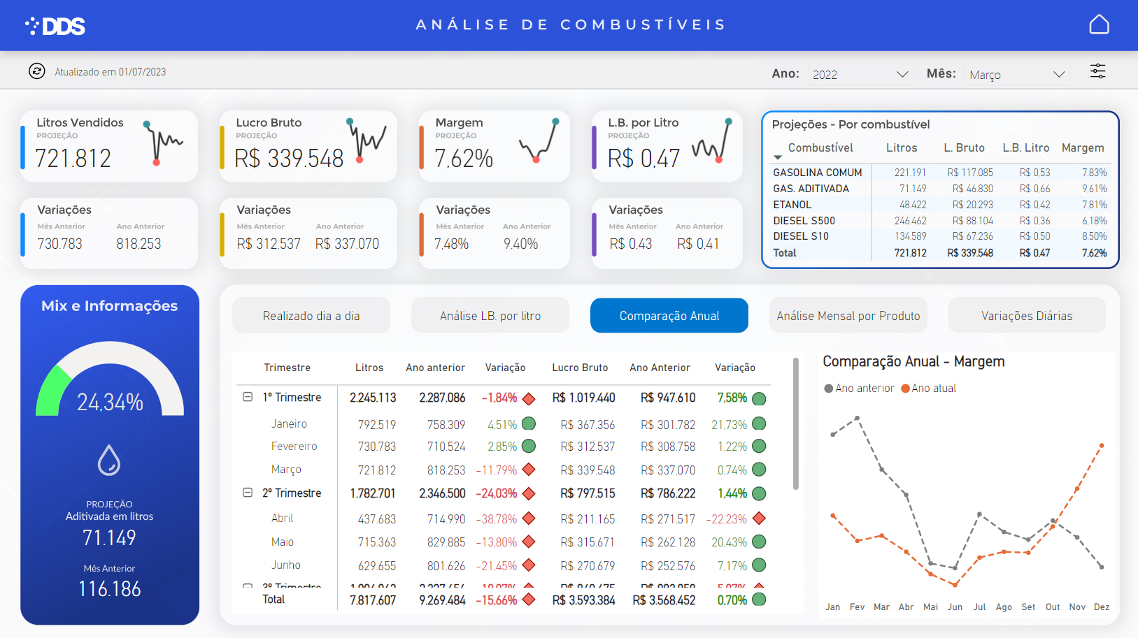The height and width of the screenshot is (638, 1138).
Task: Click green circle next to Total 0,70%
Action: [x=759, y=600]
